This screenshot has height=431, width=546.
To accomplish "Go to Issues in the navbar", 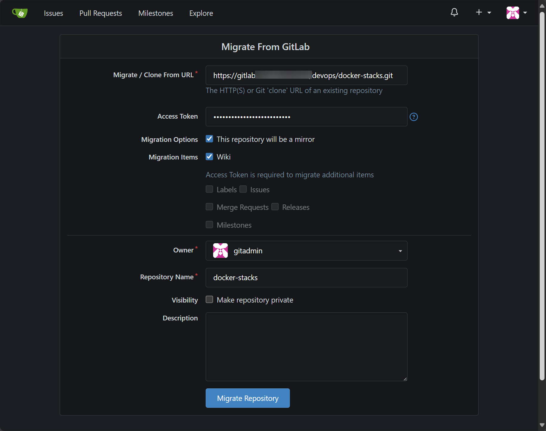I will point(53,13).
